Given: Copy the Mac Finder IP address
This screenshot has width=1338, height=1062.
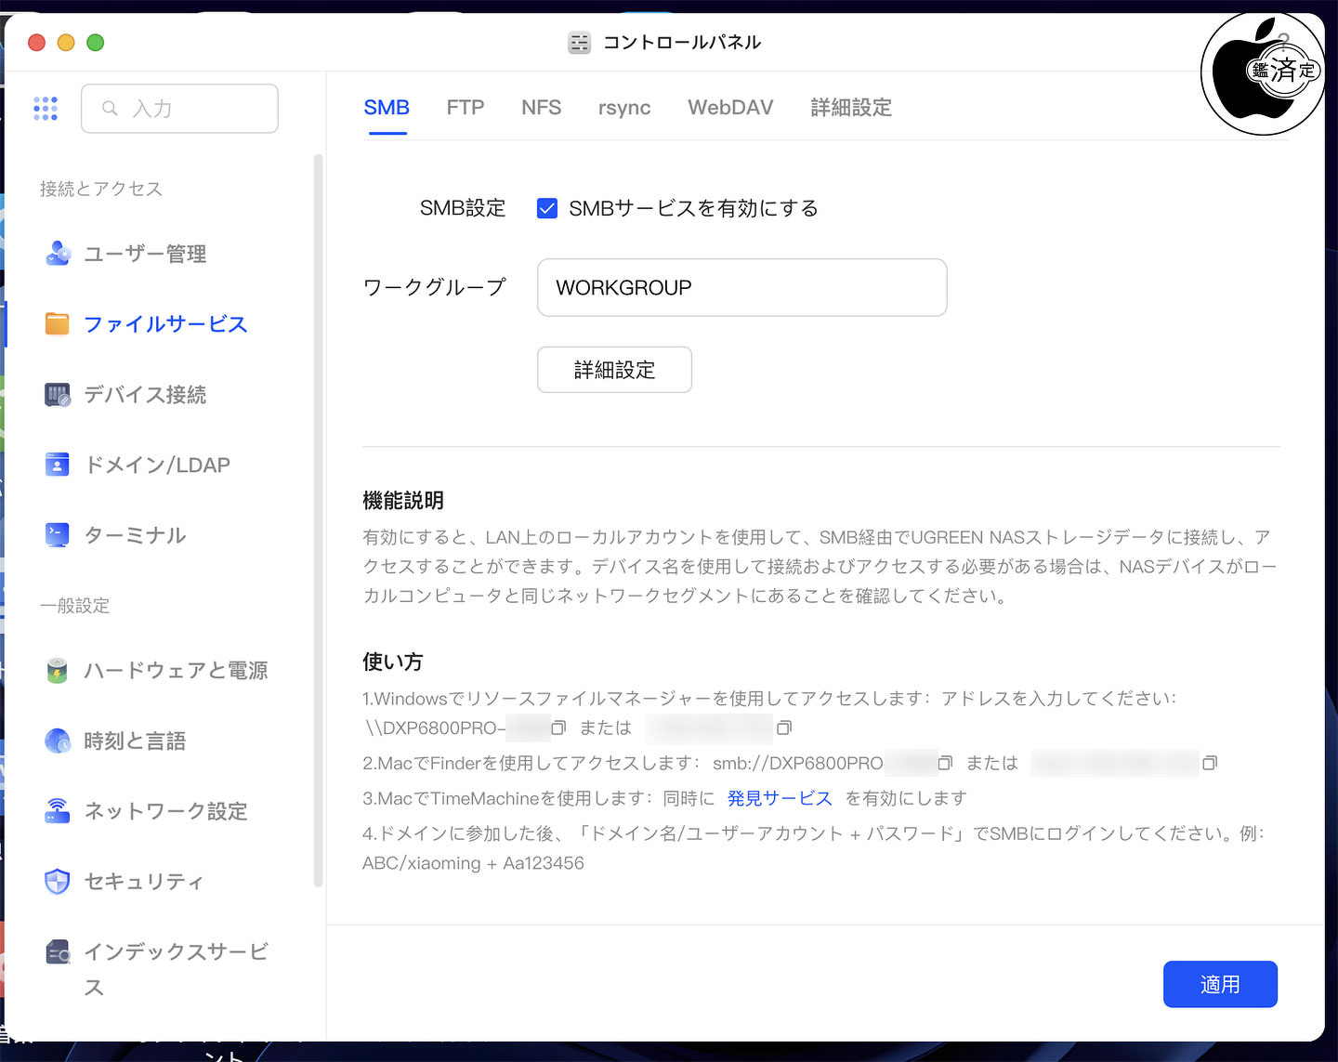Looking at the screenshot, I should pyautogui.click(x=1210, y=763).
